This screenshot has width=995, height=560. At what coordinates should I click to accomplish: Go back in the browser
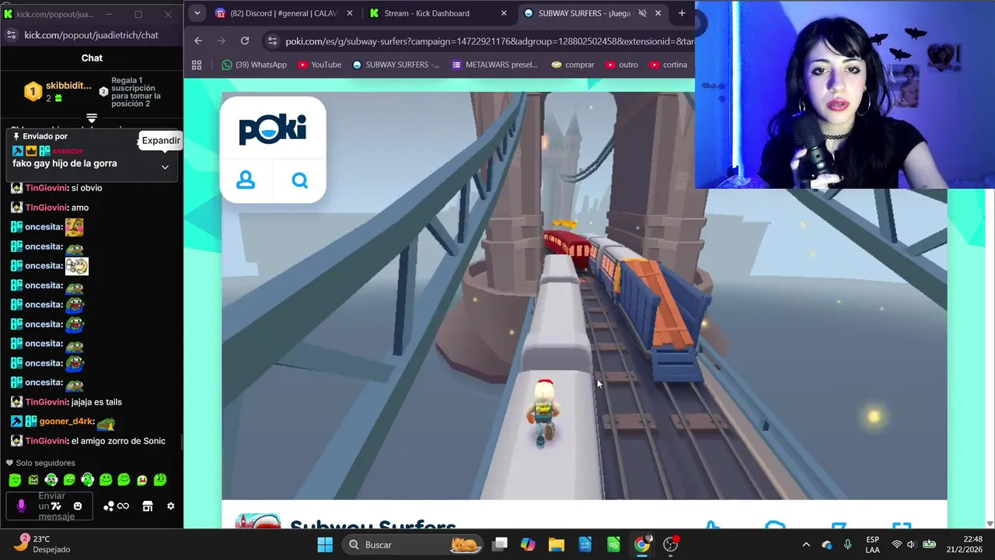coord(198,40)
